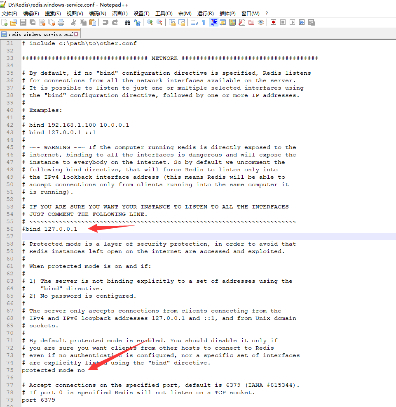396x407 pixels.
Task: Open the 设置(T) menu
Action: (141, 14)
